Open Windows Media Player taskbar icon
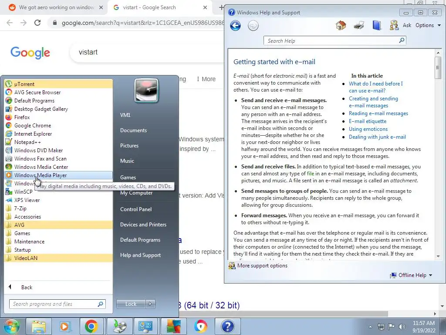Image resolution: width=446 pixels, height=335 pixels. [x=65, y=326]
